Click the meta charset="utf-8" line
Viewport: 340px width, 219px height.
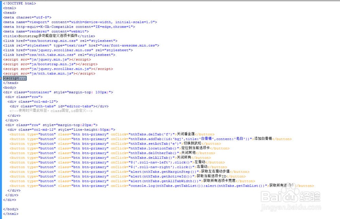pyautogui.click(x=27, y=17)
